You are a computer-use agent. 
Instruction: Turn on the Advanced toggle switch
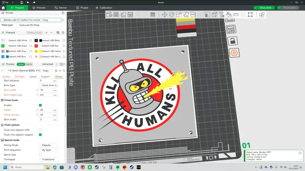pyautogui.click(x=56, y=64)
